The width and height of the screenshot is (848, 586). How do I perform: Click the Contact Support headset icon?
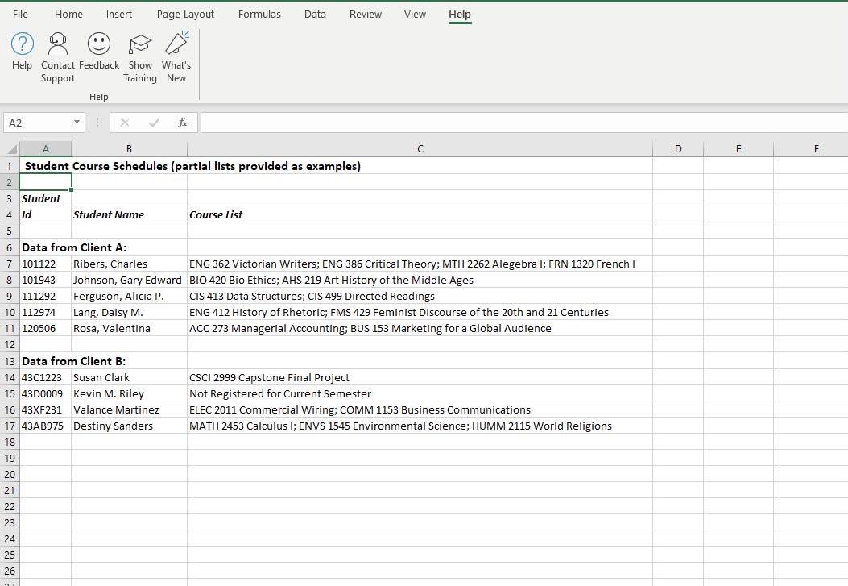click(x=57, y=44)
